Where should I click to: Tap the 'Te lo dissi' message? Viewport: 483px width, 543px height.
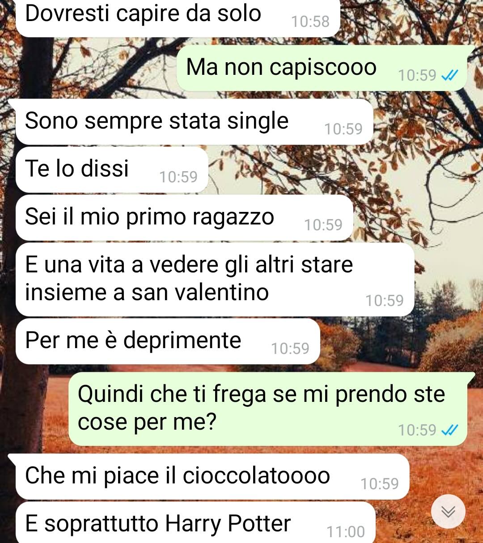(x=112, y=169)
